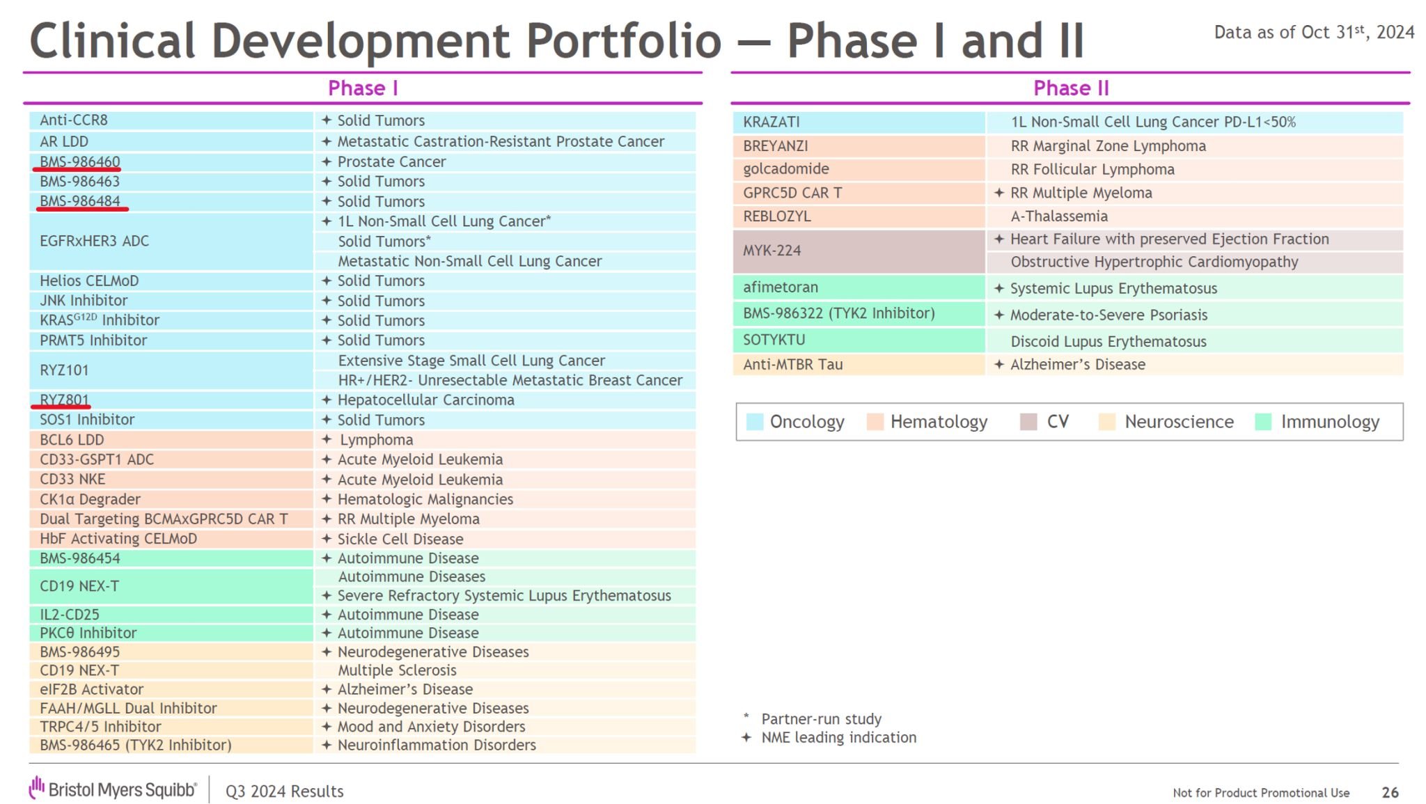The height and width of the screenshot is (804, 1426).
Task: Click the Immunology legend color swatch
Action: [x=1263, y=422]
